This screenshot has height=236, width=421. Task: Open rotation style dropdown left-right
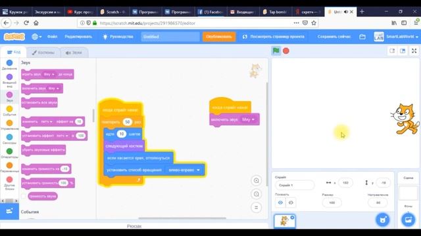(184, 170)
